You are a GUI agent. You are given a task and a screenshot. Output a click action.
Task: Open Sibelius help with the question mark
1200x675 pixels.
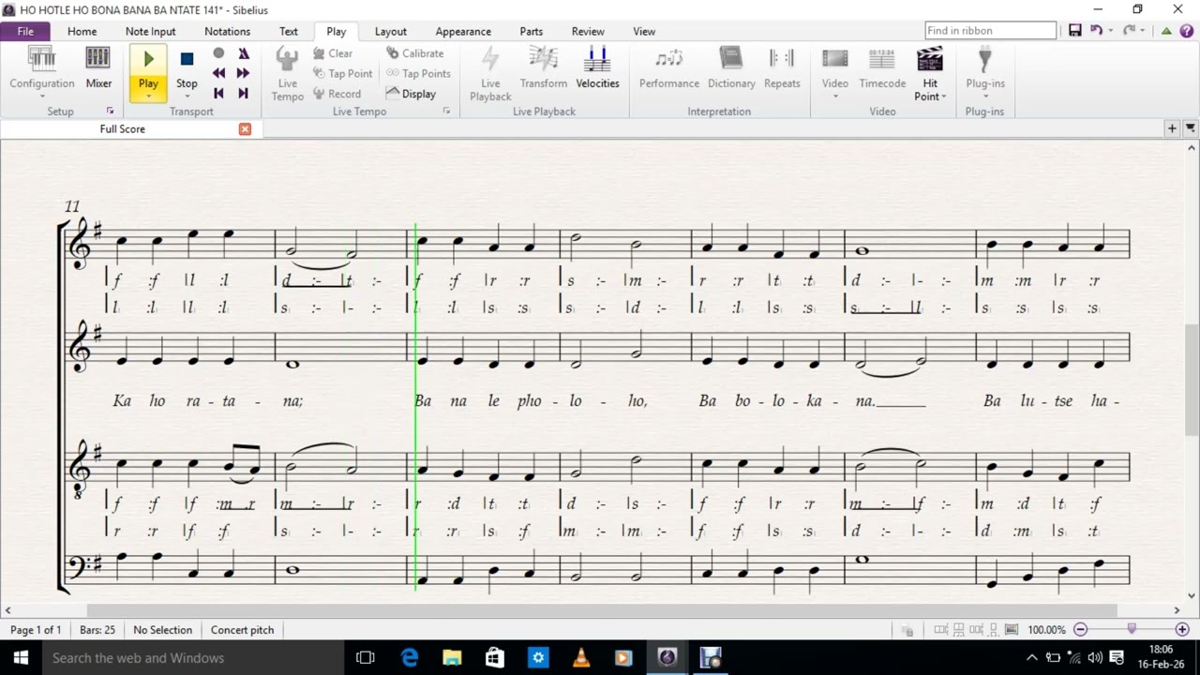[1187, 31]
